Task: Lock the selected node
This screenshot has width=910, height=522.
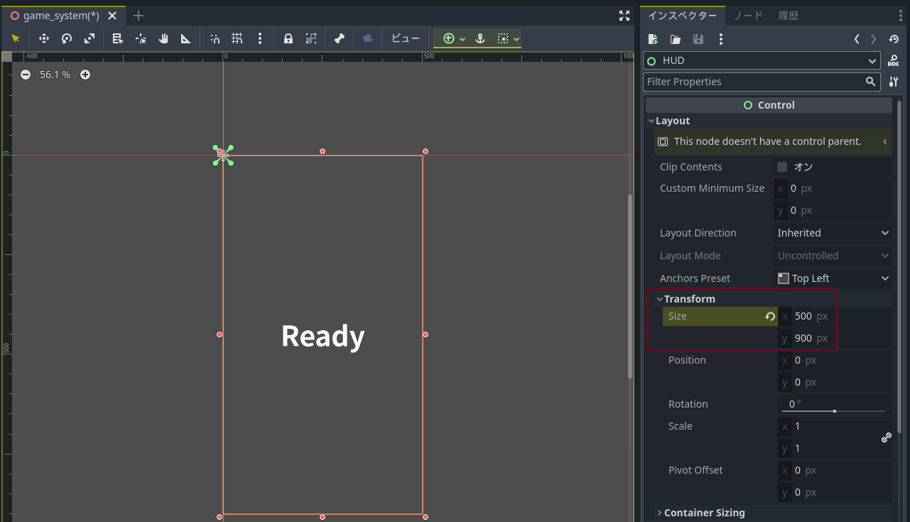Action: point(288,39)
